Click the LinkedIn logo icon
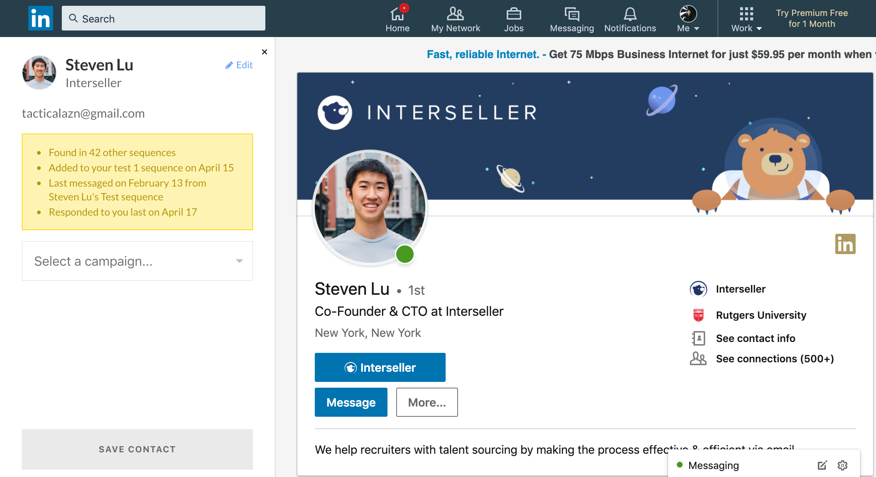The height and width of the screenshot is (477, 876). pyautogui.click(x=40, y=18)
